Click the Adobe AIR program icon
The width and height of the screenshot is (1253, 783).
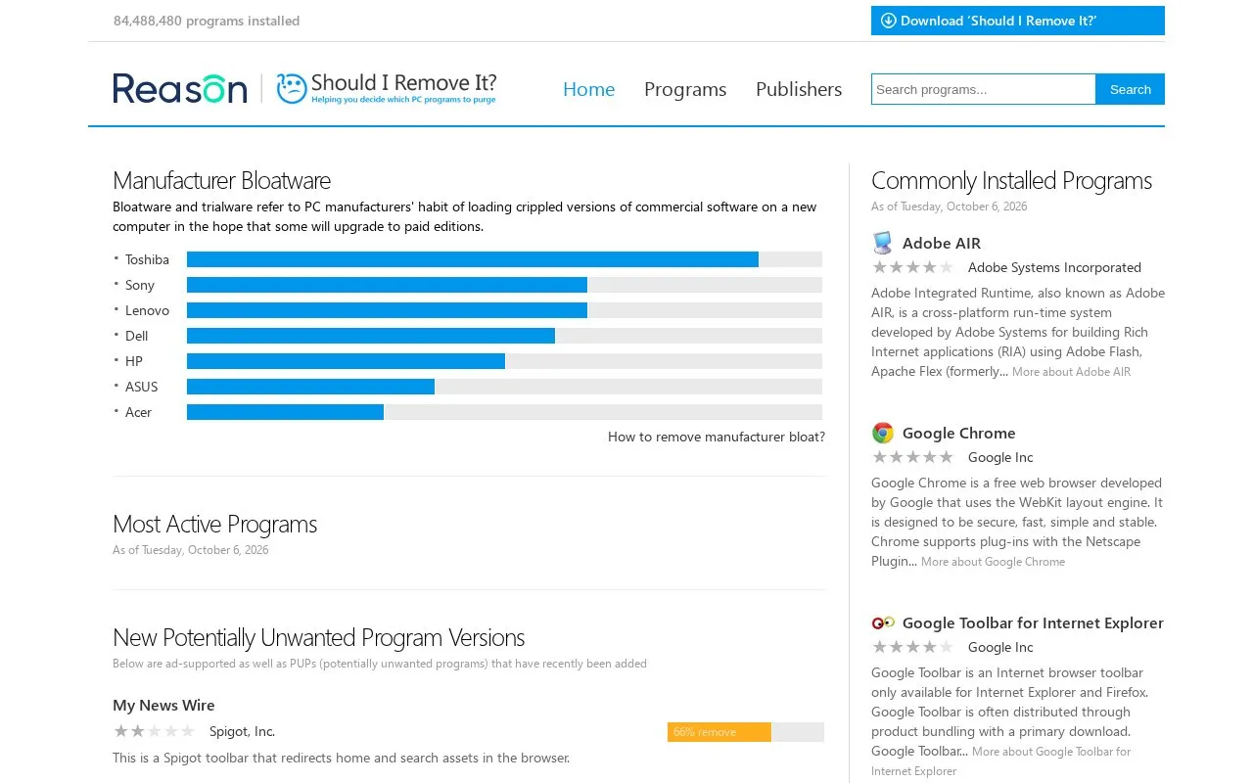(x=883, y=243)
